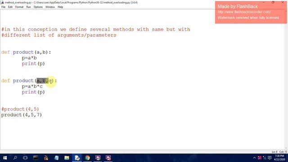Click the 'Col: 15' status bar indicator

283,152
